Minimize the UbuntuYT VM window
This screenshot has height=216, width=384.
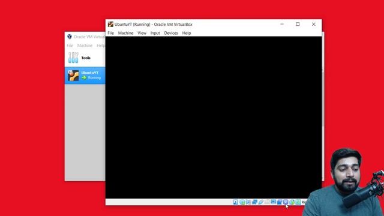(282, 24)
